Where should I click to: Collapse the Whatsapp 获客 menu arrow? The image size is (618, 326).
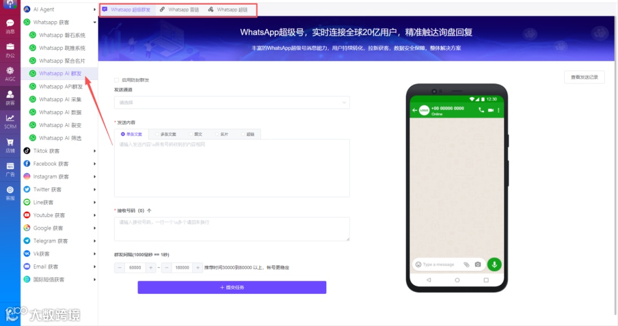(x=94, y=22)
